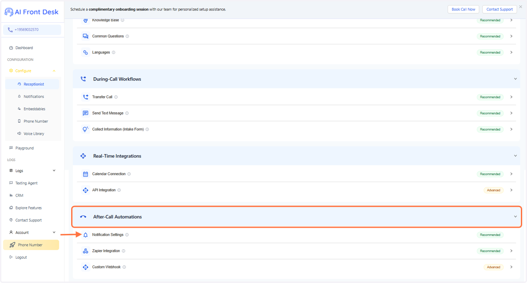Select Receptionist in the sidebar
The height and width of the screenshot is (283, 527).
pos(32,84)
